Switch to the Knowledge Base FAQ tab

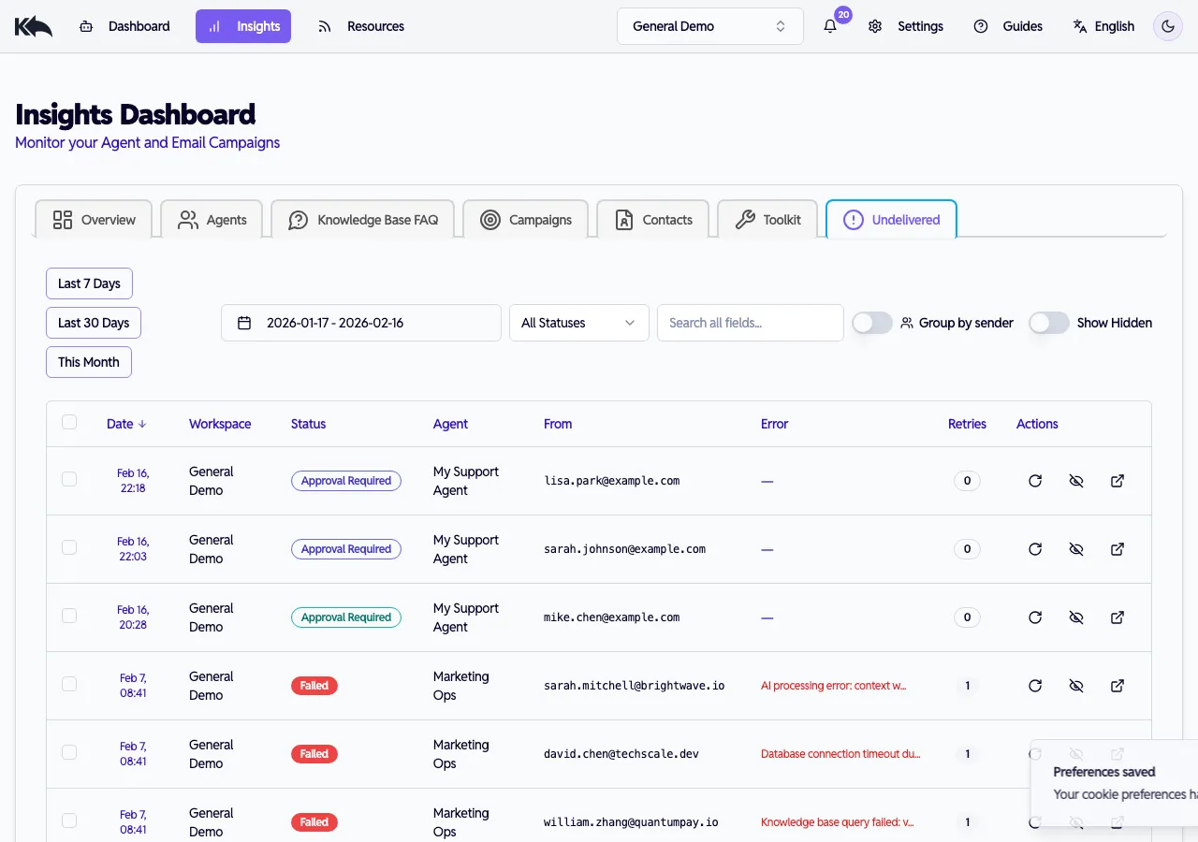point(363,219)
